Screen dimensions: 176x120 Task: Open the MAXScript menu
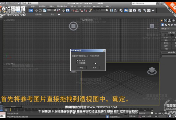[x=98, y=6]
